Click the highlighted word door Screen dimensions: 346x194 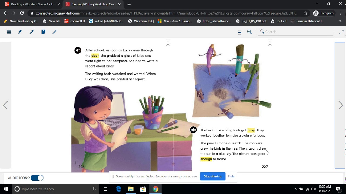[95, 56]
